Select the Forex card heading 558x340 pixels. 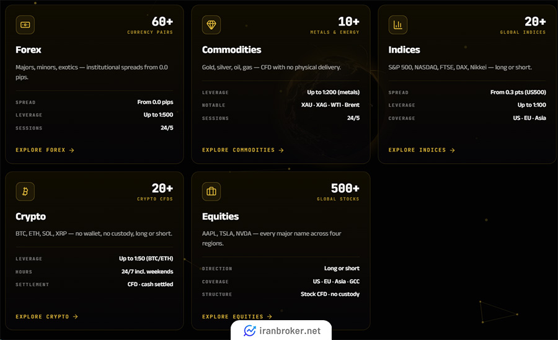[x=29, y=50]
